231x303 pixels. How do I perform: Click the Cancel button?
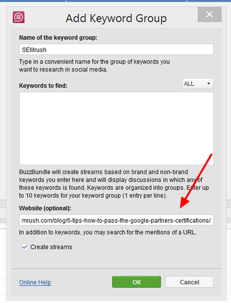pos(189,282)
